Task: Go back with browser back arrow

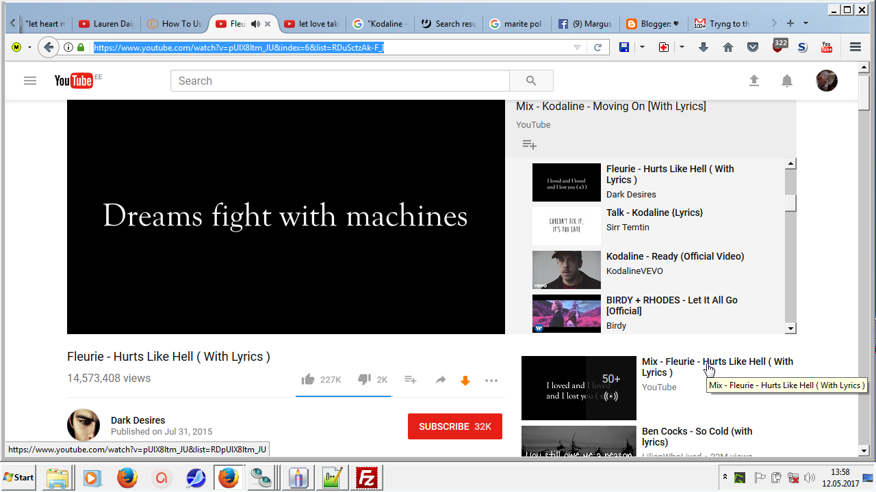Action: point(48,47)
